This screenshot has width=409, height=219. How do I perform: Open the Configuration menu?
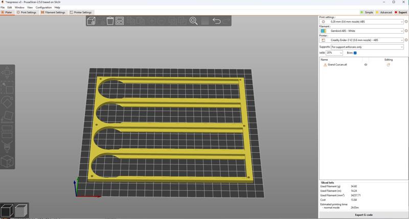coord(43,8)
